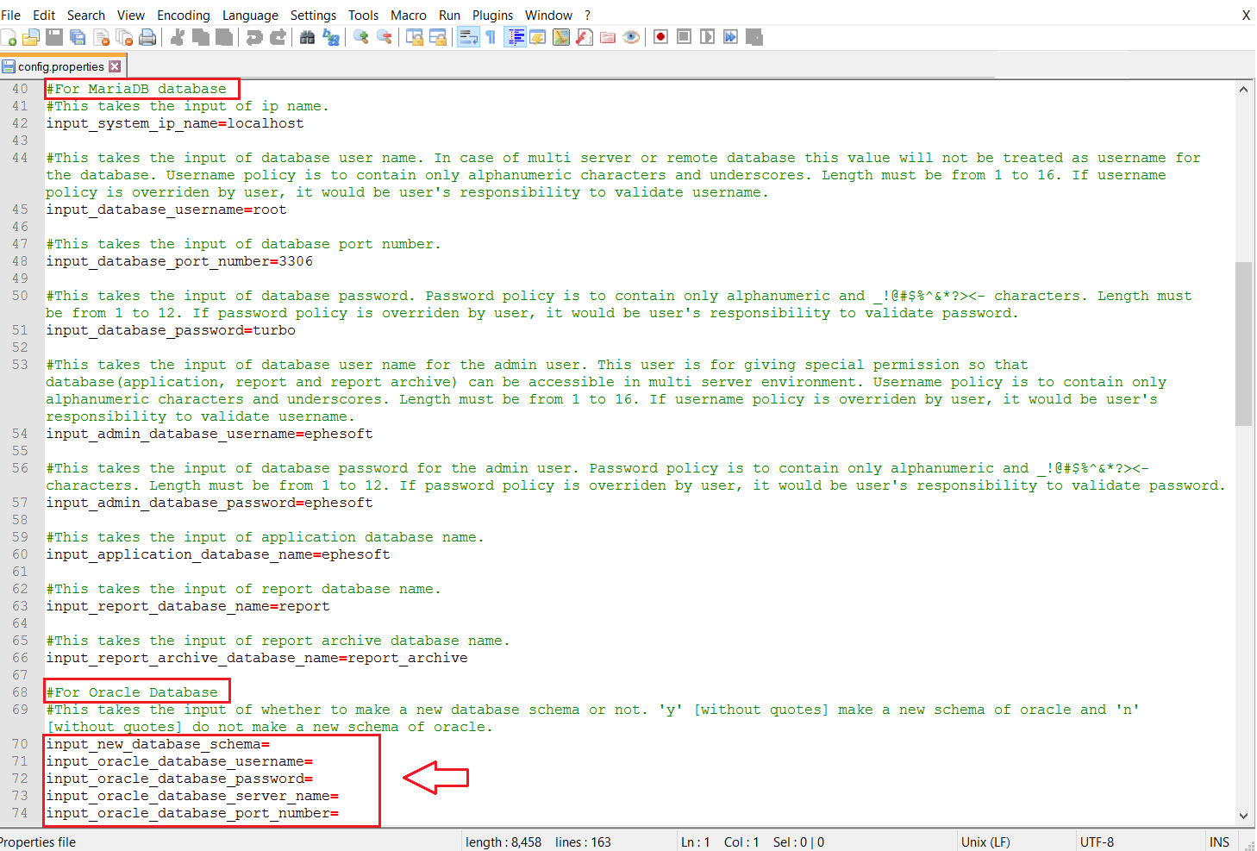Click the vertical scrollbar thumb

coord(1243,344)
